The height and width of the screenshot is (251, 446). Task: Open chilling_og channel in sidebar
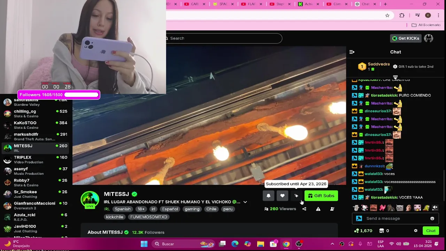point(35,114)
